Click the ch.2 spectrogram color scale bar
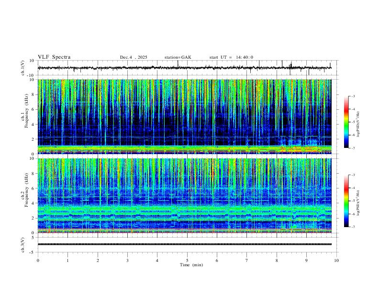Screen dimensions: 379x292 pyautogui.click(x=346, y=201)
